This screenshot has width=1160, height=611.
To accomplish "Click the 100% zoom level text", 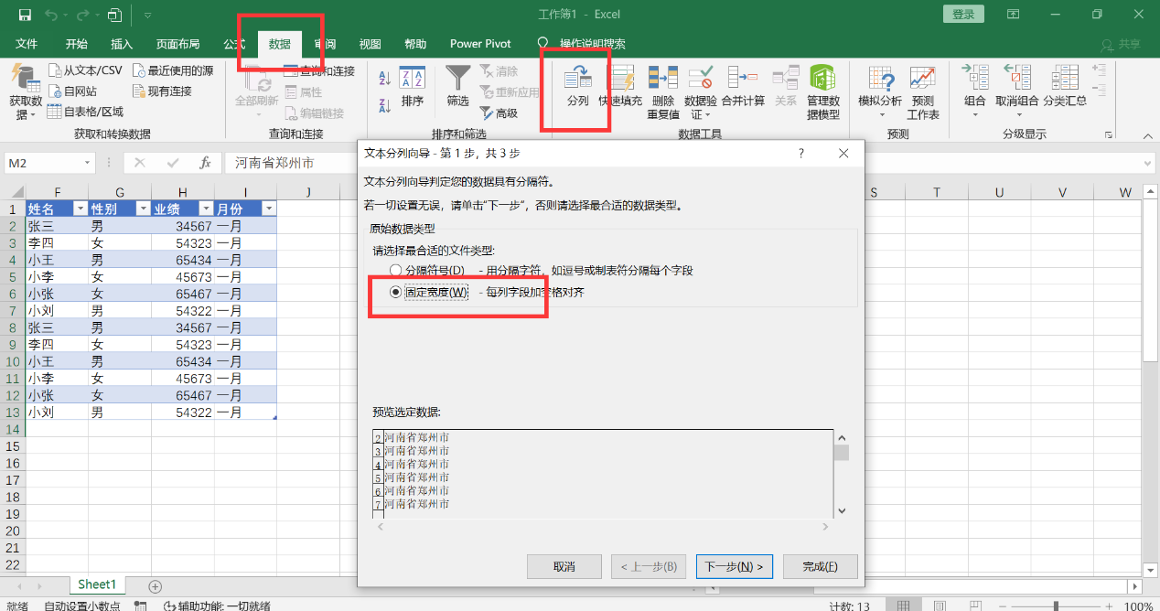I will pyautogui.click(x=1138, y=606).
